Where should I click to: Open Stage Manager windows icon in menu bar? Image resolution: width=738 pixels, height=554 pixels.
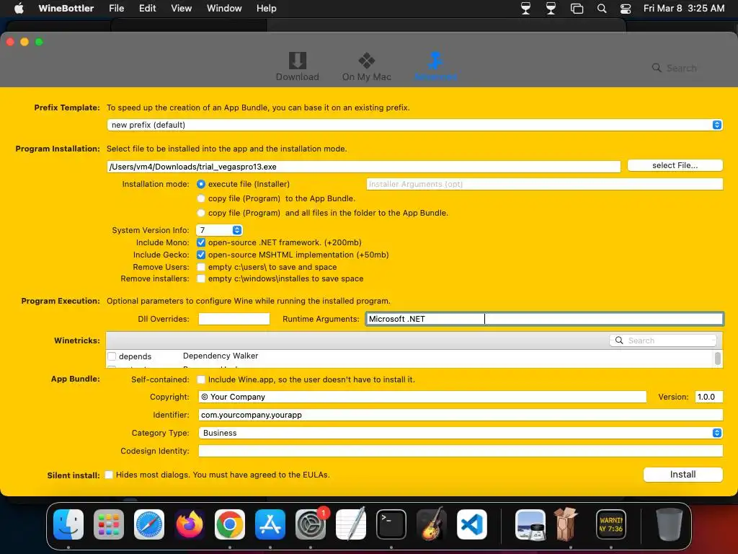(x=577, y=9)
